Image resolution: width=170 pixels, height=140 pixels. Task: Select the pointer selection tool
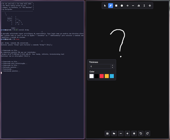click(x=105, y=6)
